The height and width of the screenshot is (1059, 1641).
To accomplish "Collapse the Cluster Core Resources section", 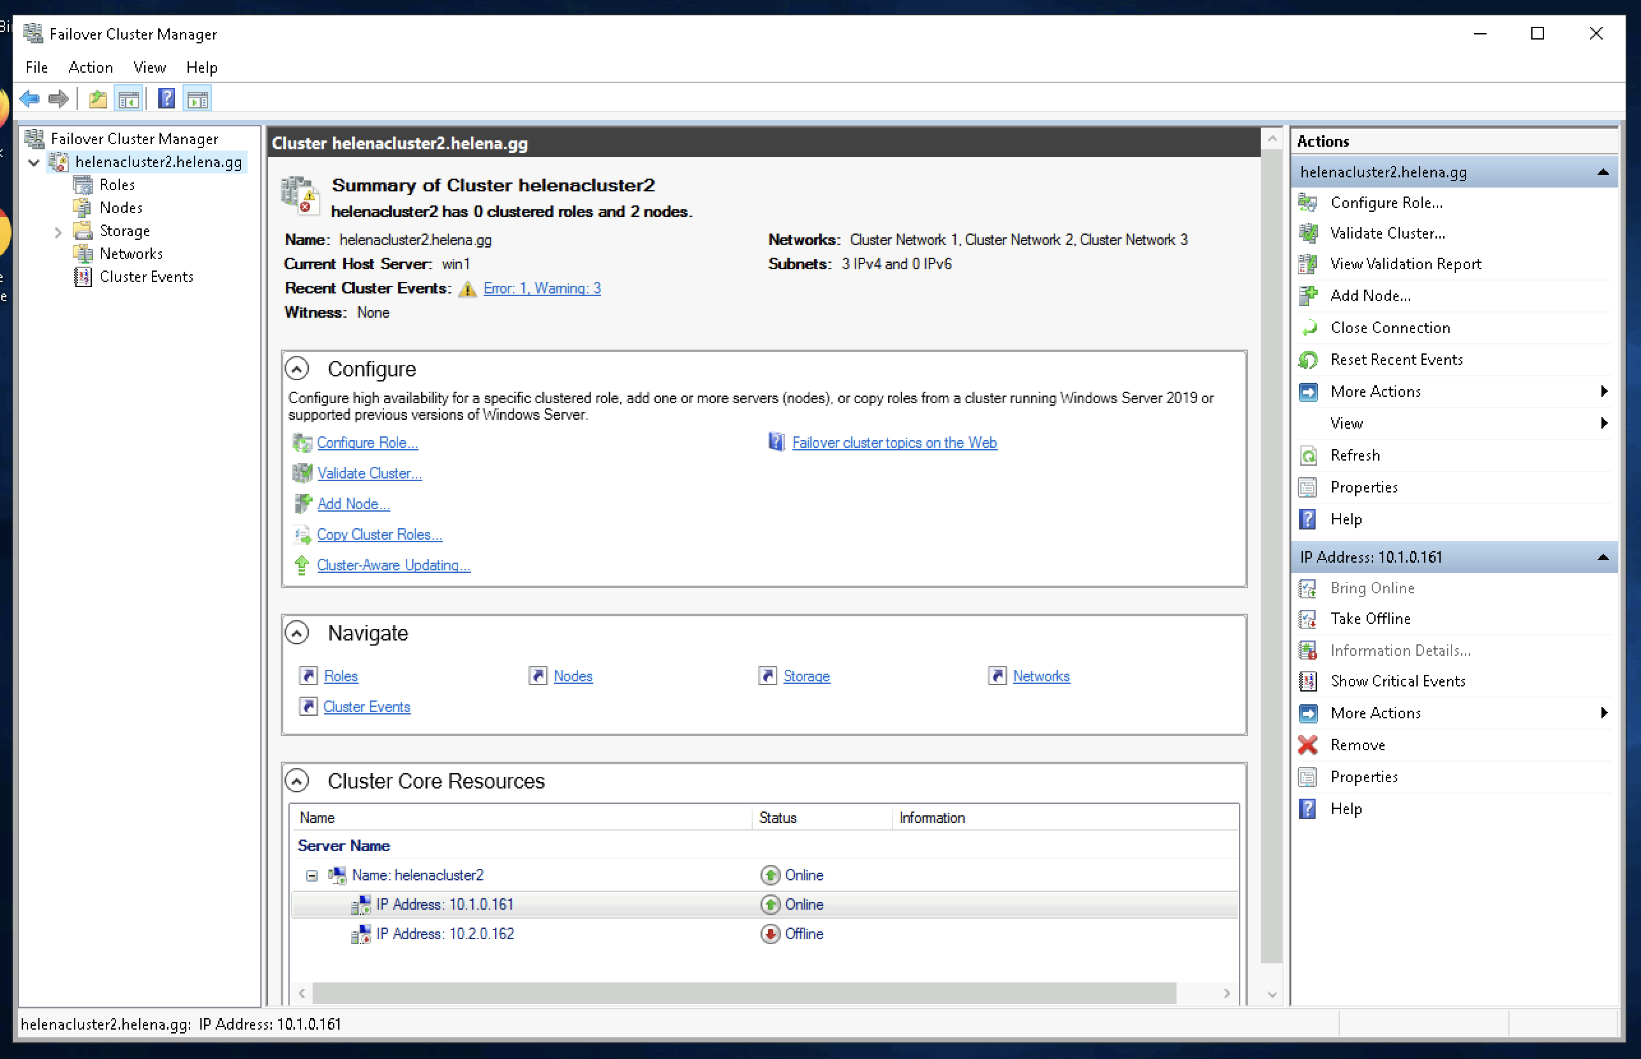I will 297,780.
